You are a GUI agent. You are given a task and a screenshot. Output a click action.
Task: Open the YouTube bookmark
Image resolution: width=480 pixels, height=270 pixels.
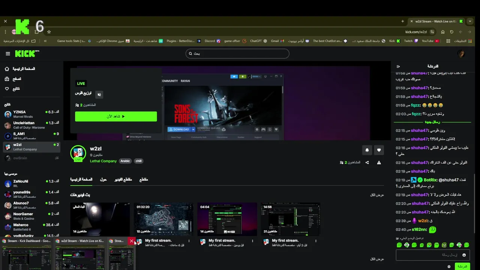pyautogui.click(x=430, y=41)
